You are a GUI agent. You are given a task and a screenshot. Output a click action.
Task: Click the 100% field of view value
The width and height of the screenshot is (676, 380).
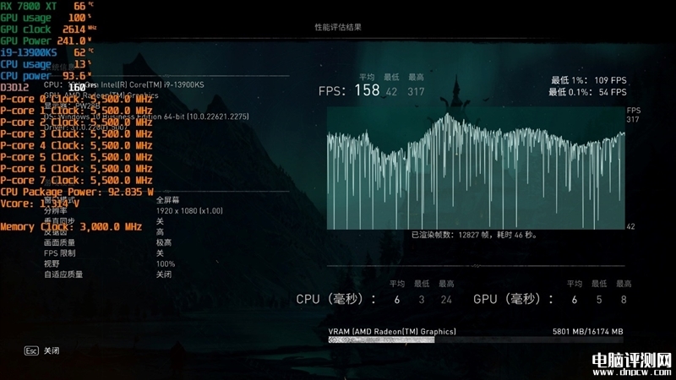[166, 263]
